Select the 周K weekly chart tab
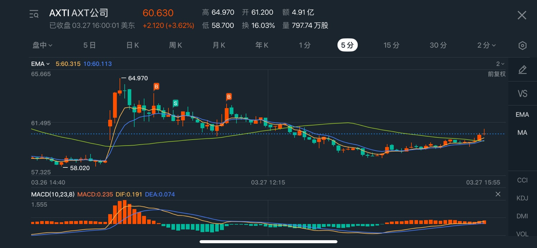537x248 pixels. point(175,45)
